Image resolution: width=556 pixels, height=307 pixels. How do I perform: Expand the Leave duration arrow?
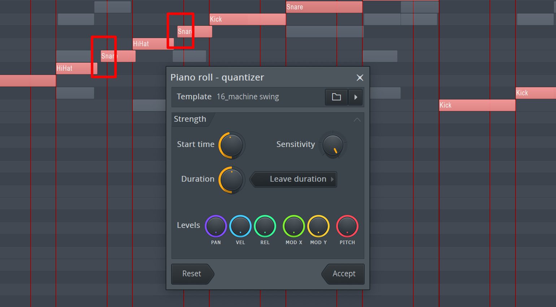click(x=333, y=179)
